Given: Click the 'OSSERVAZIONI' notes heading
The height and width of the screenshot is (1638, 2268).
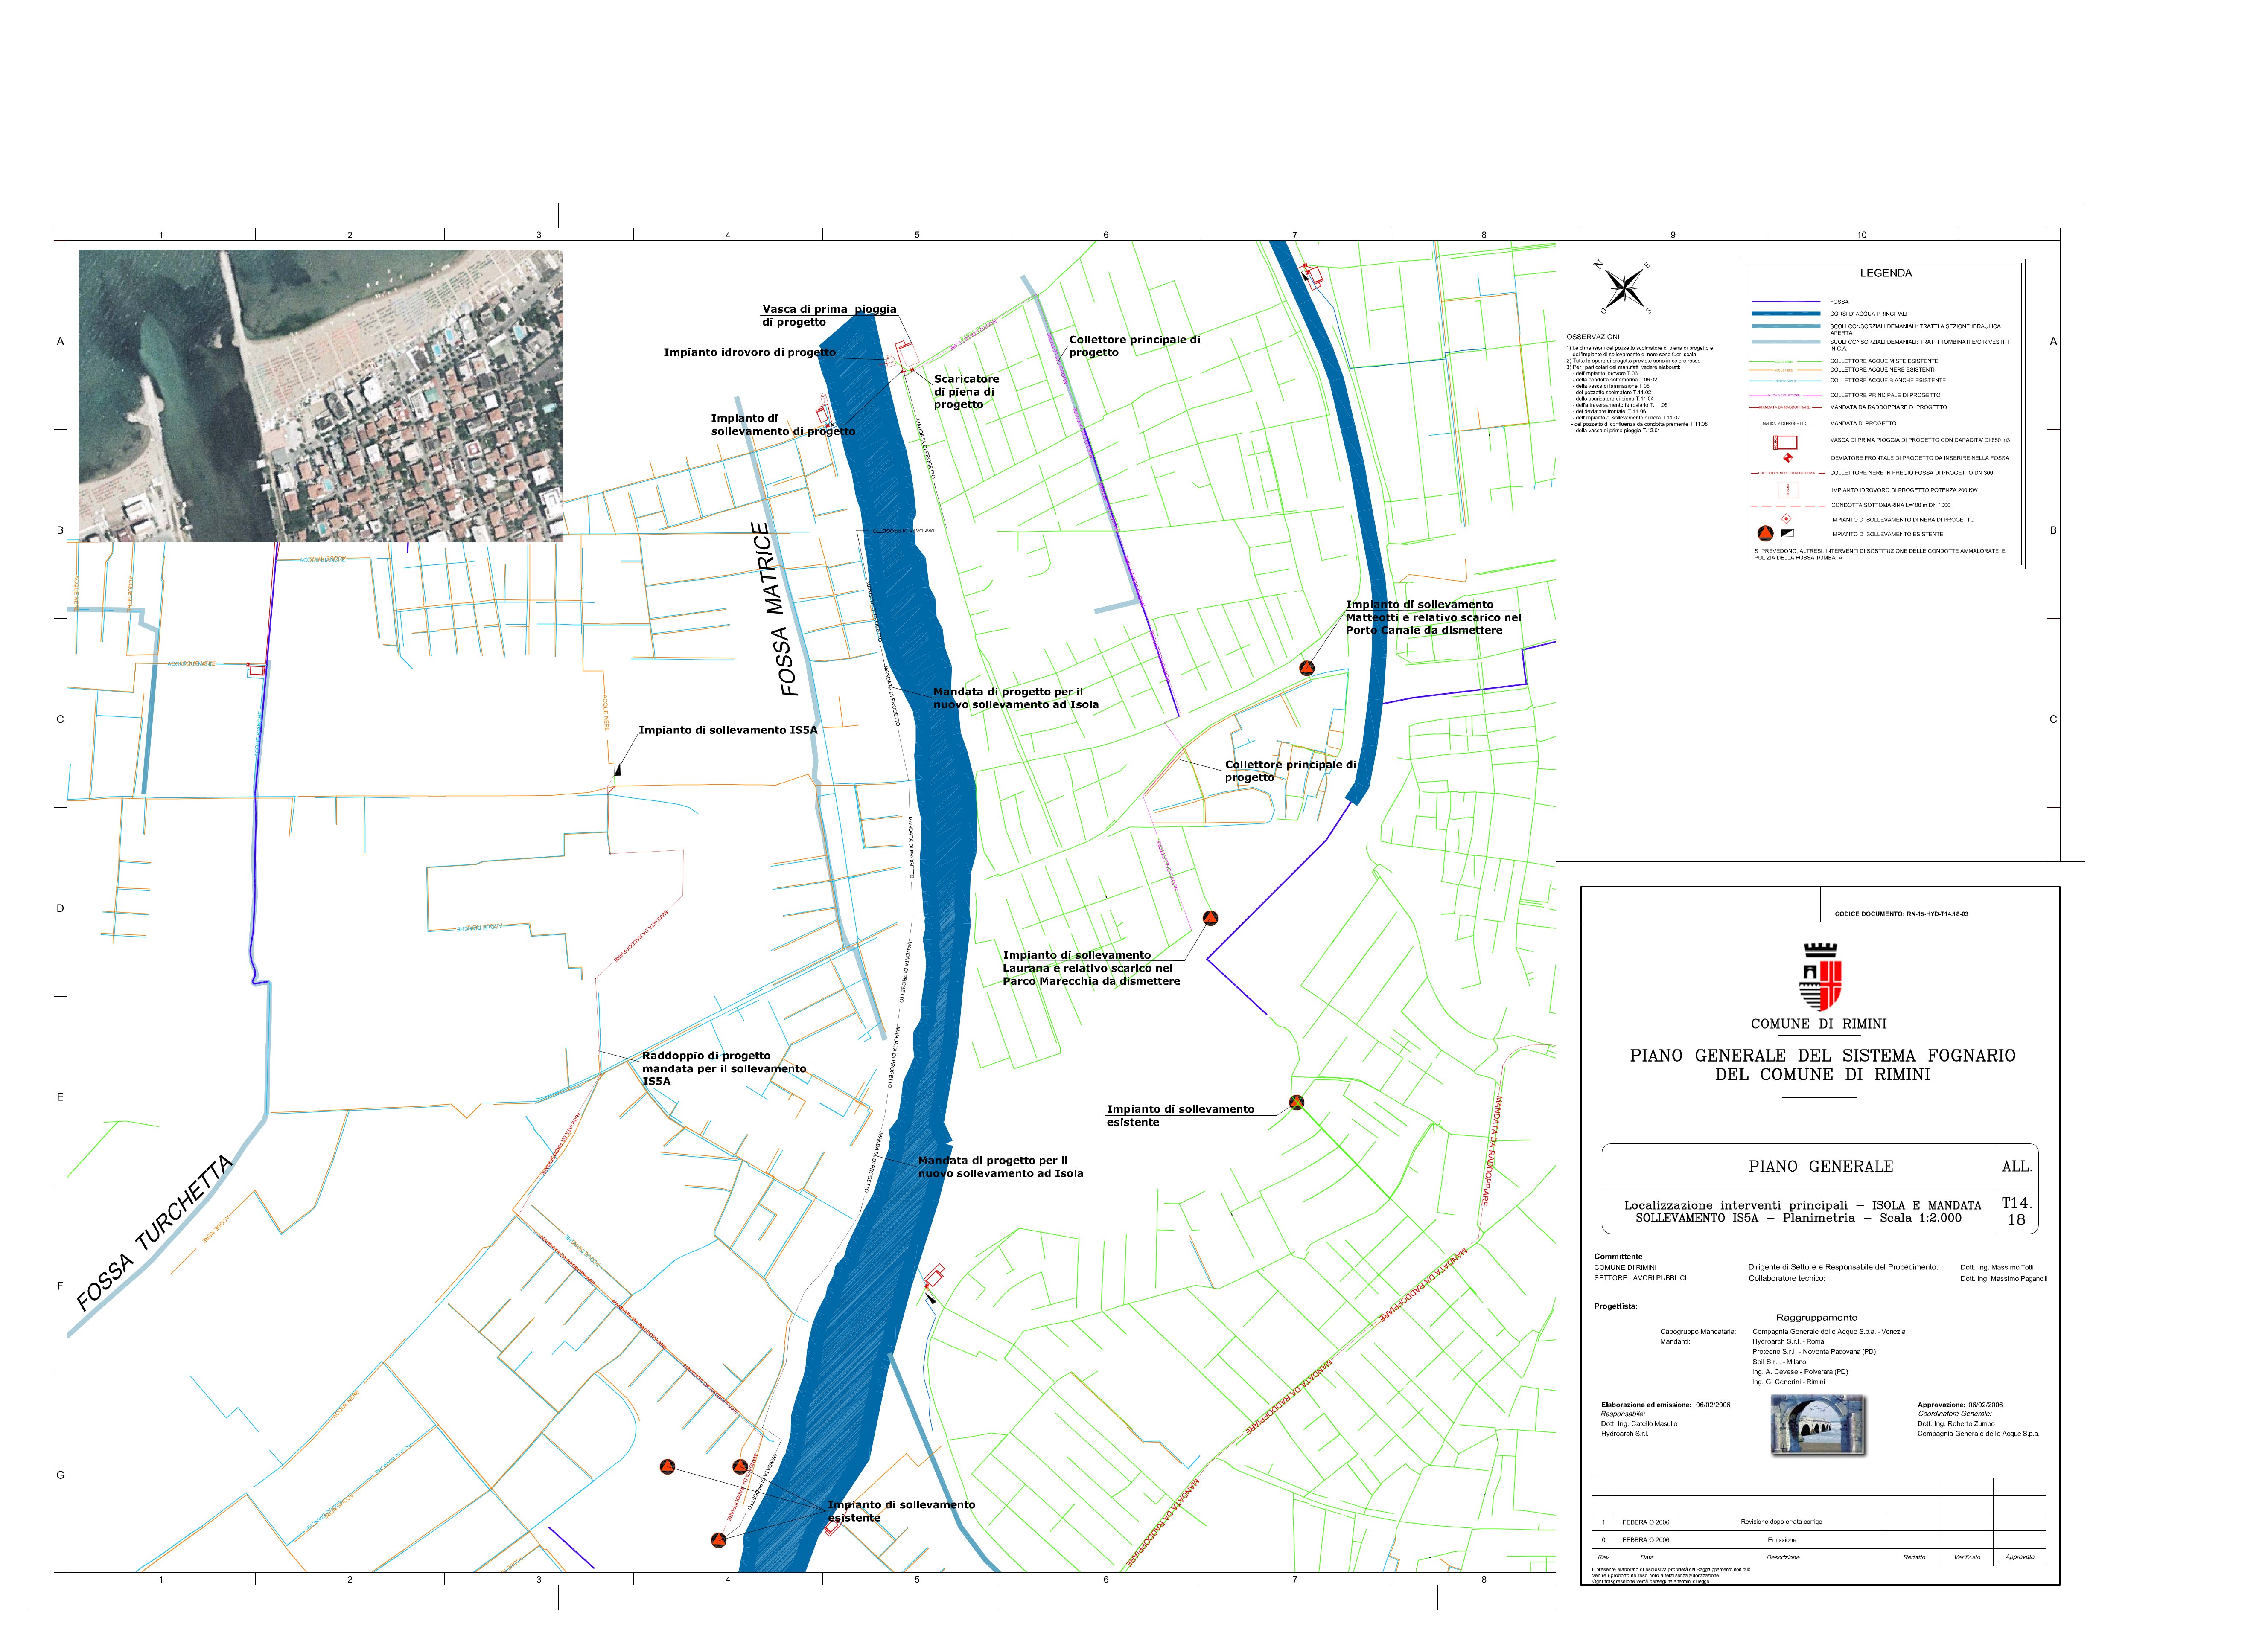Looking at the screenshot, I should tap(1593, 337).
